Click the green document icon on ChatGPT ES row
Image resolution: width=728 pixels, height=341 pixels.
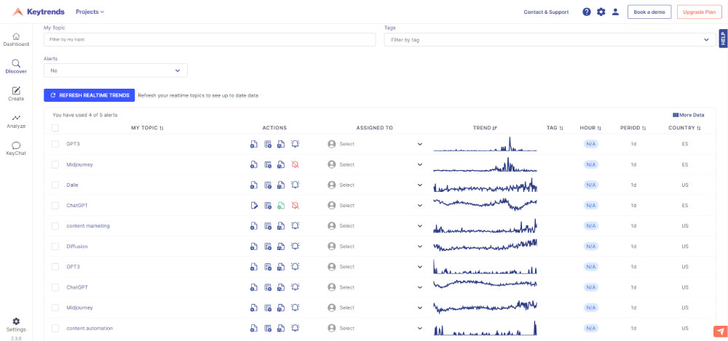click(281, 205)
